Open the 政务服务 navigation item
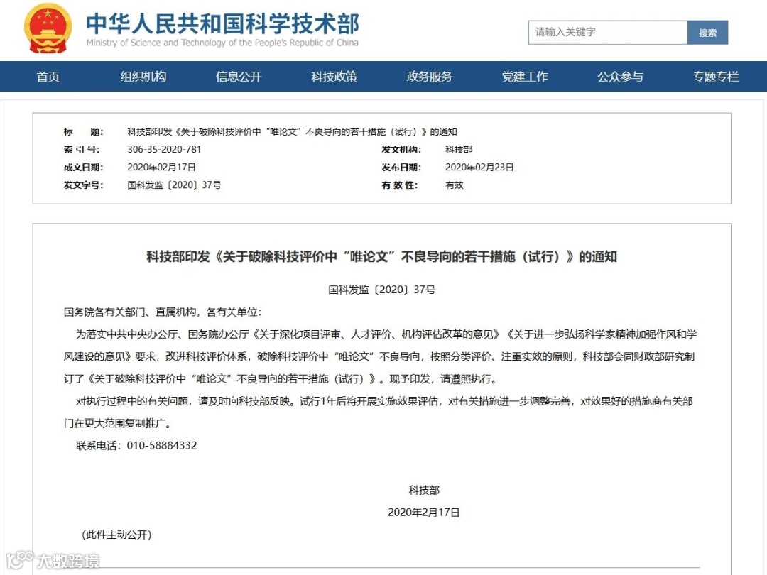 430,77
